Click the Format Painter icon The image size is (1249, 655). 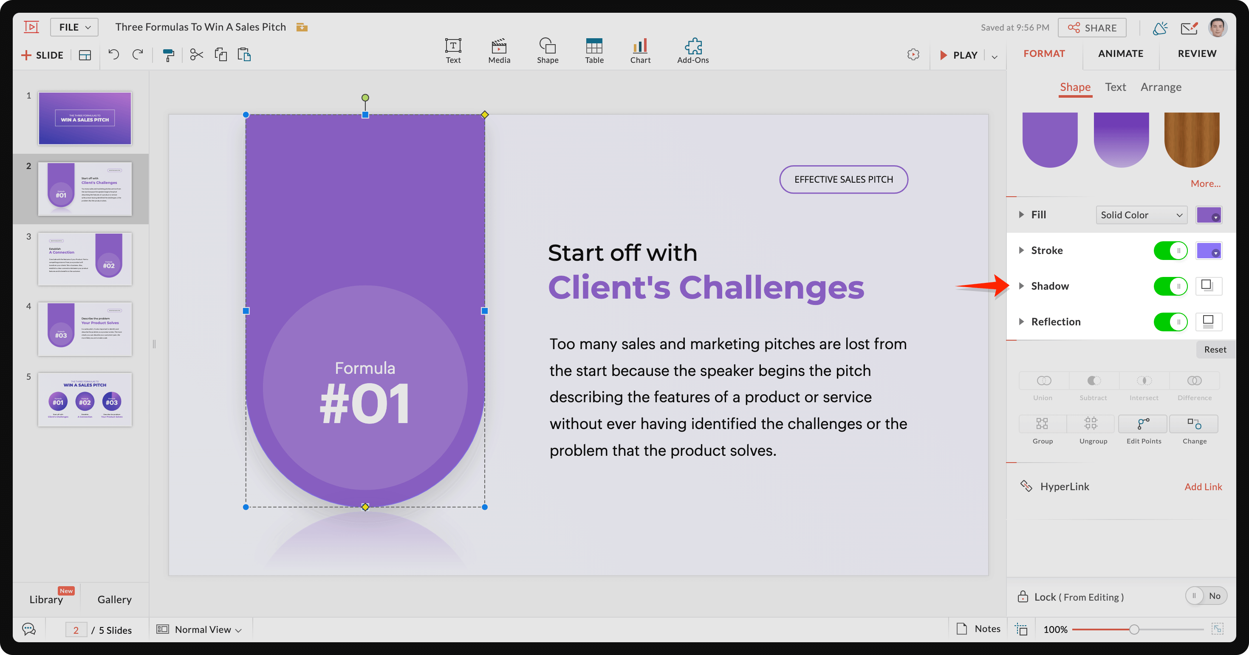(x=168, y=55)
